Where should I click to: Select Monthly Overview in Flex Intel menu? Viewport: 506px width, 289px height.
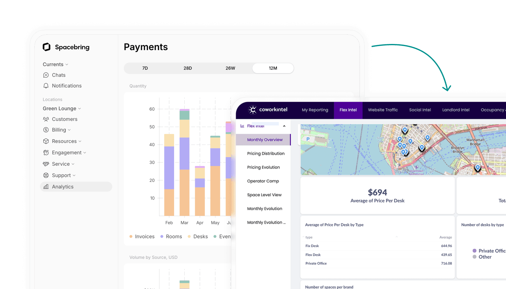coord(265,140)
